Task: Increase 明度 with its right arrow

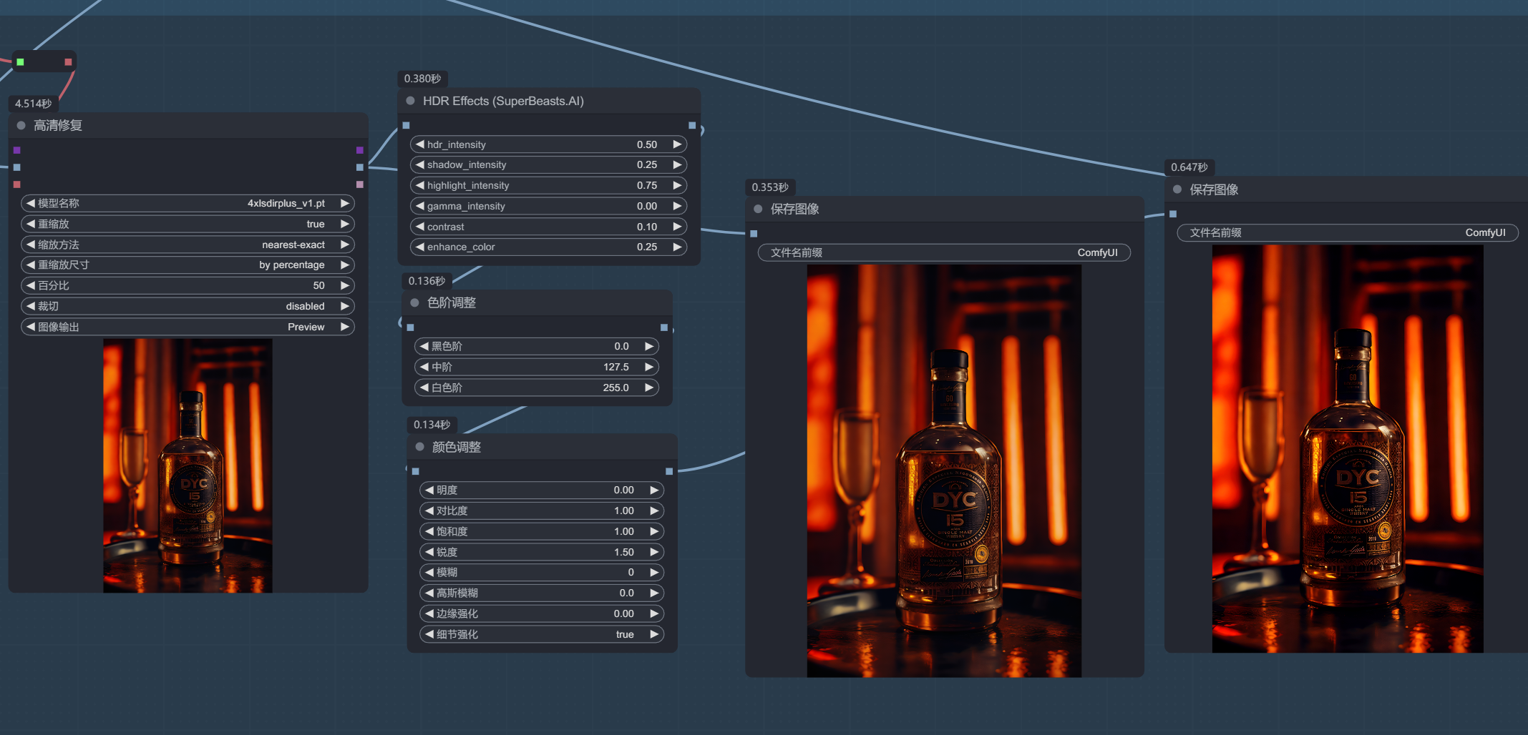Action: [x=654, y=490]
